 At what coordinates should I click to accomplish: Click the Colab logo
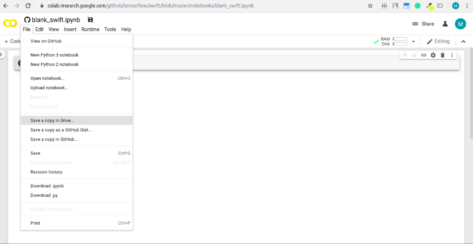tap(10, 23)
